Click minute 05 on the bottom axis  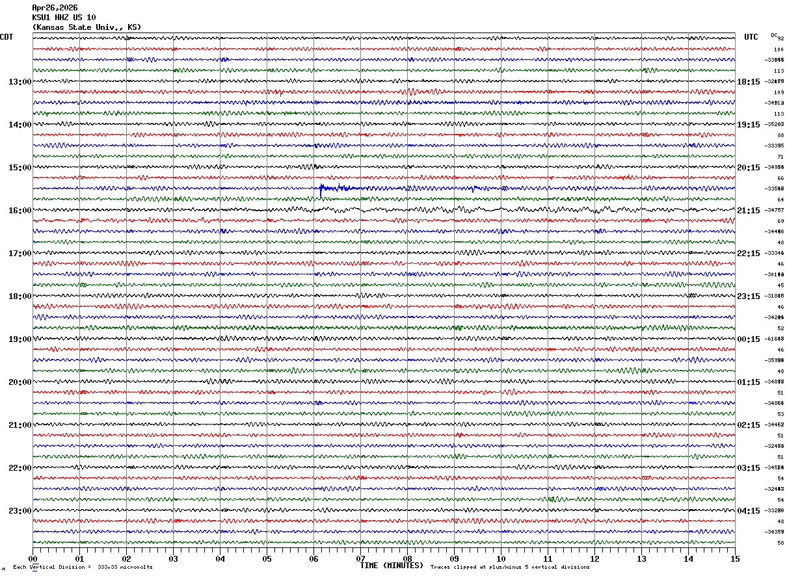(x=267, y=558)
